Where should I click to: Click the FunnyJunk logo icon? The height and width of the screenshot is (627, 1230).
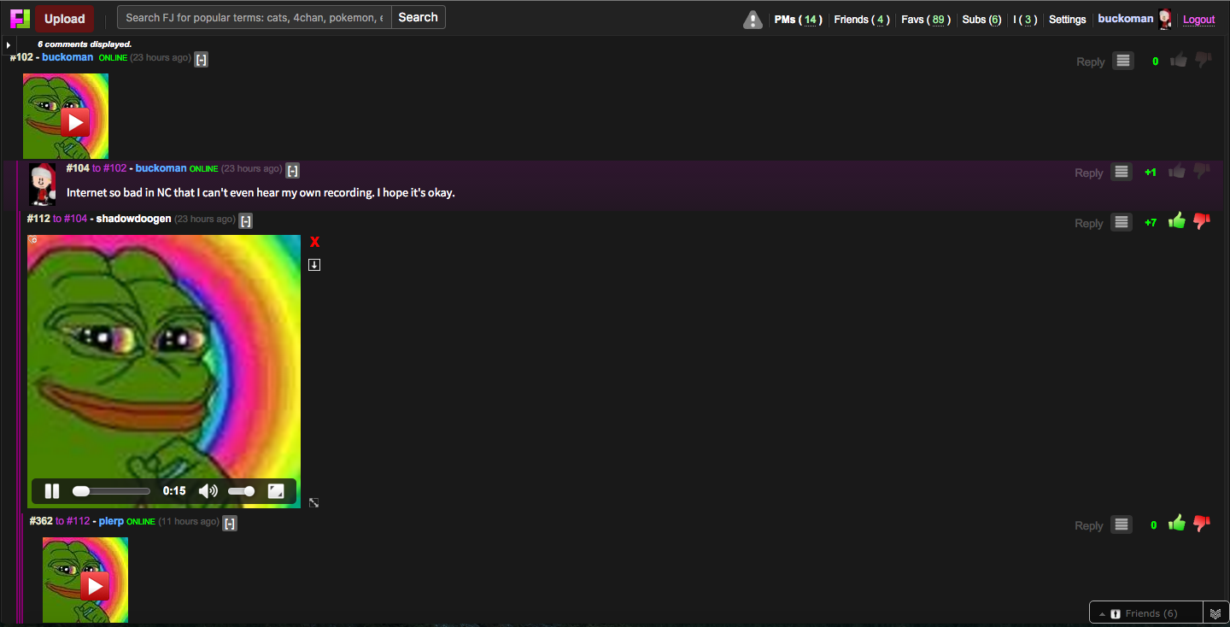(x=20, y=18)
